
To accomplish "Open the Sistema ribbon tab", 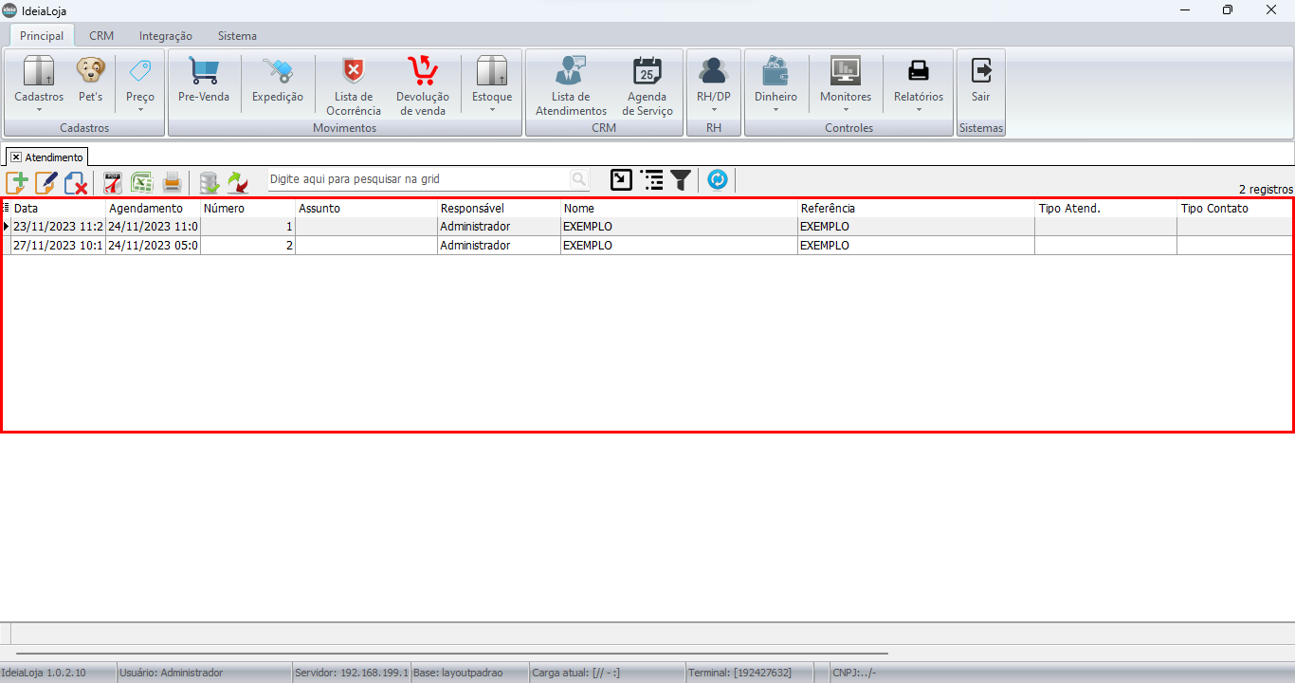I will click(x=237, y=36).
